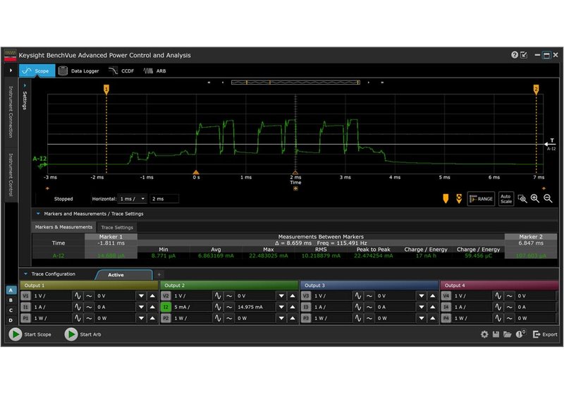Image resolution: width=564 pixels, height=395 pixels.
Task: Select the zoom region magnifier icon
Action: pos(522,199)
